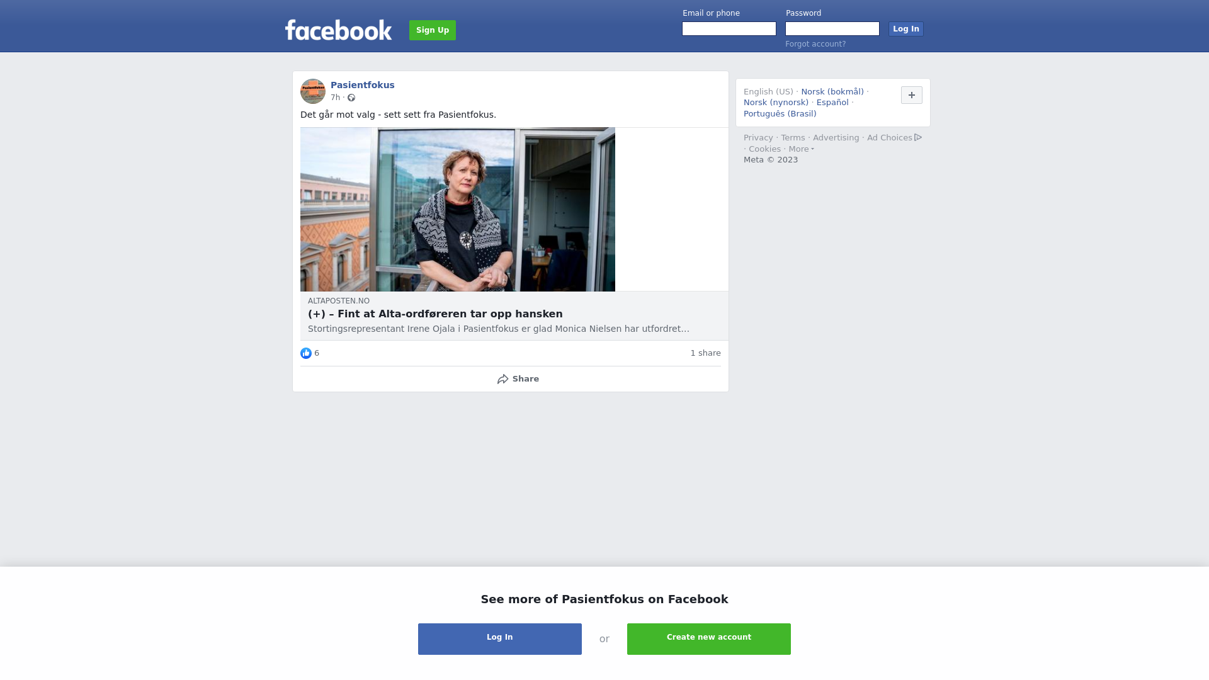Expand the More footer dropdown

pos(802,149)
